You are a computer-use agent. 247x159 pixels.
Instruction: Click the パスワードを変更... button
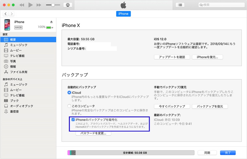[94, 133]
